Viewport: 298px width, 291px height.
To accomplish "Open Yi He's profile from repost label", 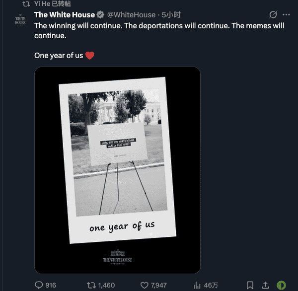I will click(x=42, y=3).
